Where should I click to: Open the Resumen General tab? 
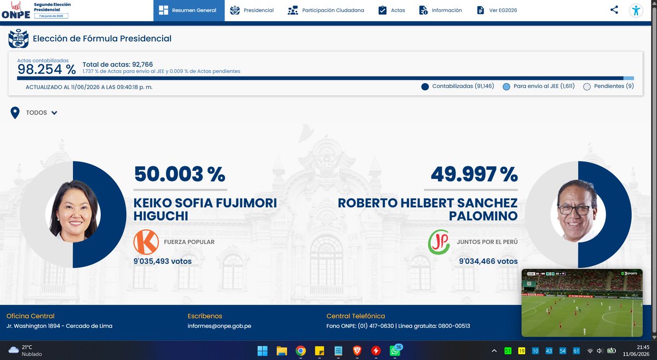click(x=189, y=10)
